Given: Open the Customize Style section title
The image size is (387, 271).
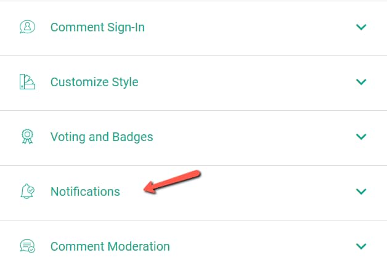Looking at the screenshot, I should [94, 82].
